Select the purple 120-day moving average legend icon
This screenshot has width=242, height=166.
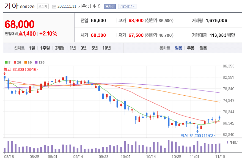pos(36,62)
